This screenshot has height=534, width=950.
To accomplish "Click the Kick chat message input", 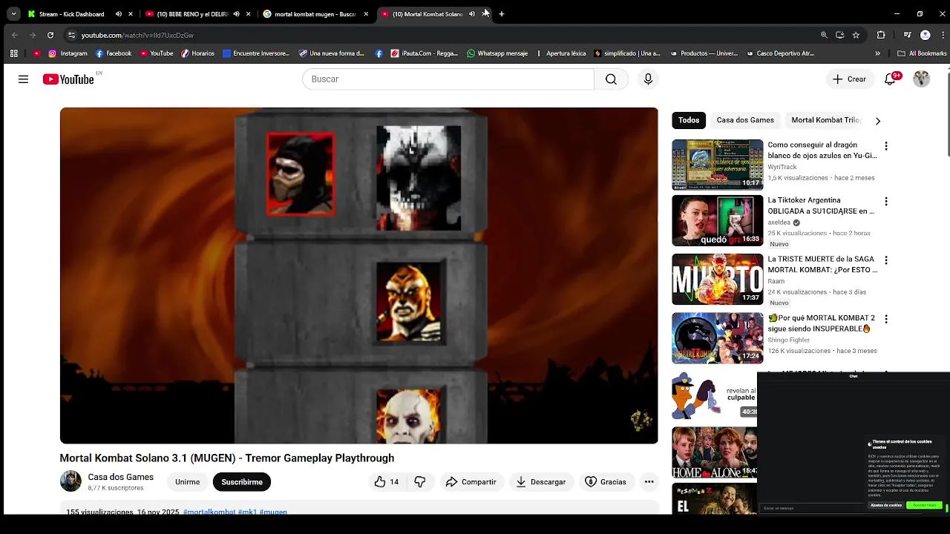I will pyautogui.click(x=812, y=508).
